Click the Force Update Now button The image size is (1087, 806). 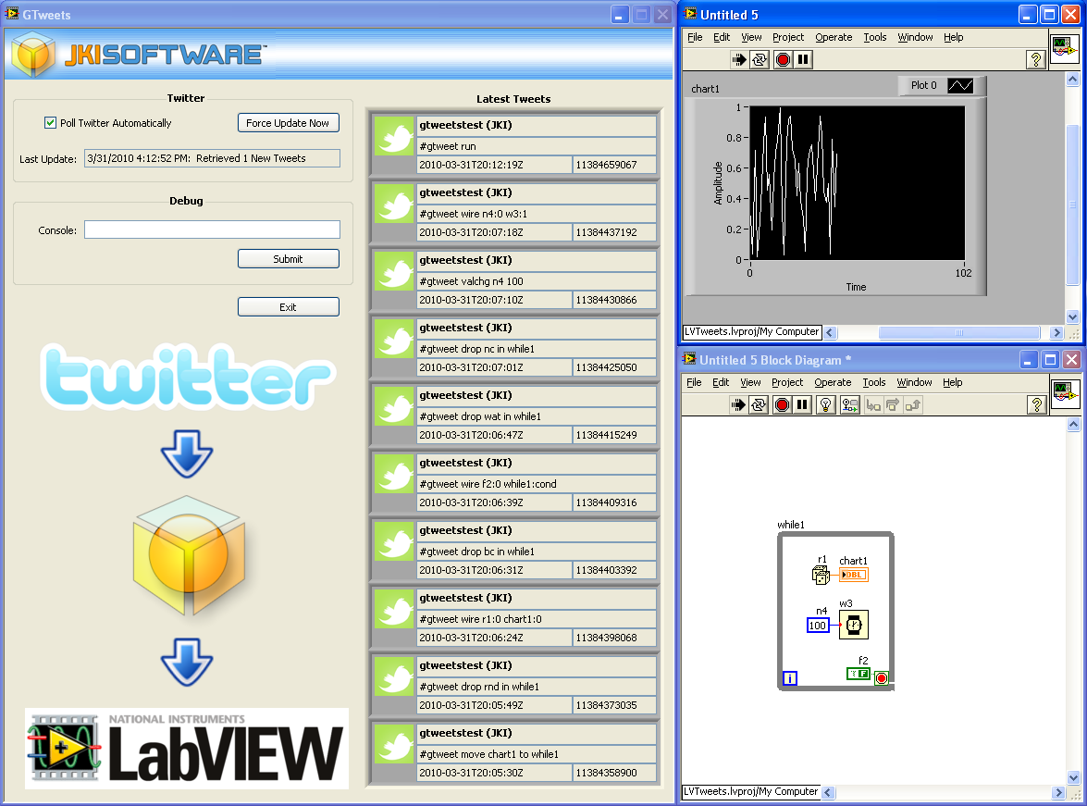coord(289,123)
